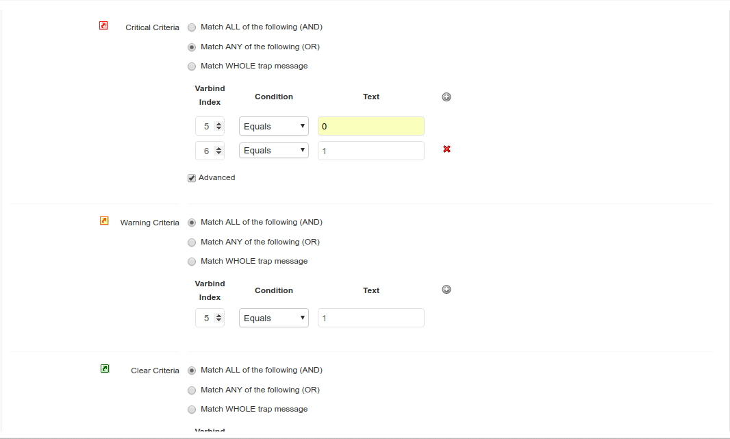Select Match ANY (OR) for Warning Criteria

click(x=192, y=242)
